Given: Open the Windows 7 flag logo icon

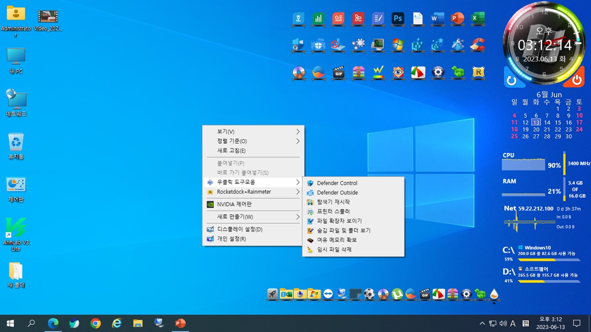Looking at the screenshot, I should pos(398,45).
